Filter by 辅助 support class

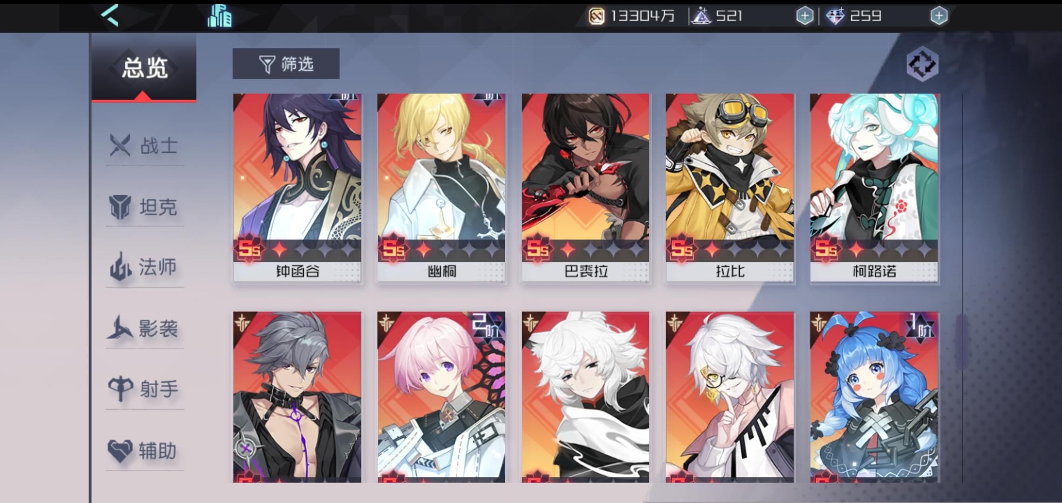[144, 450]
